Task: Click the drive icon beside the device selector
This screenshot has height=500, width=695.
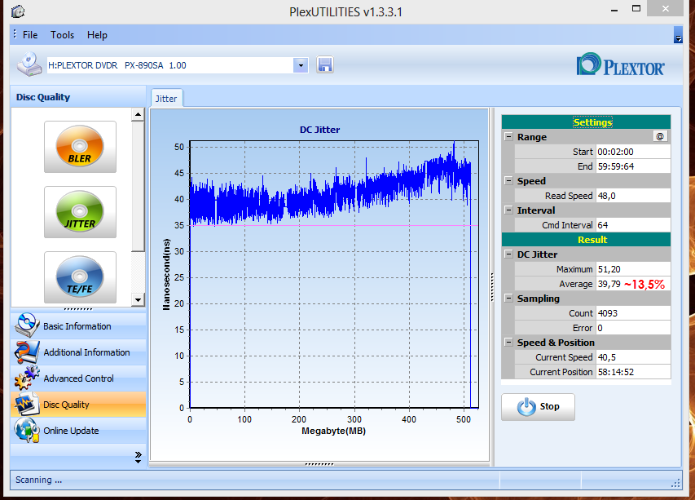Action: [29, 64]
